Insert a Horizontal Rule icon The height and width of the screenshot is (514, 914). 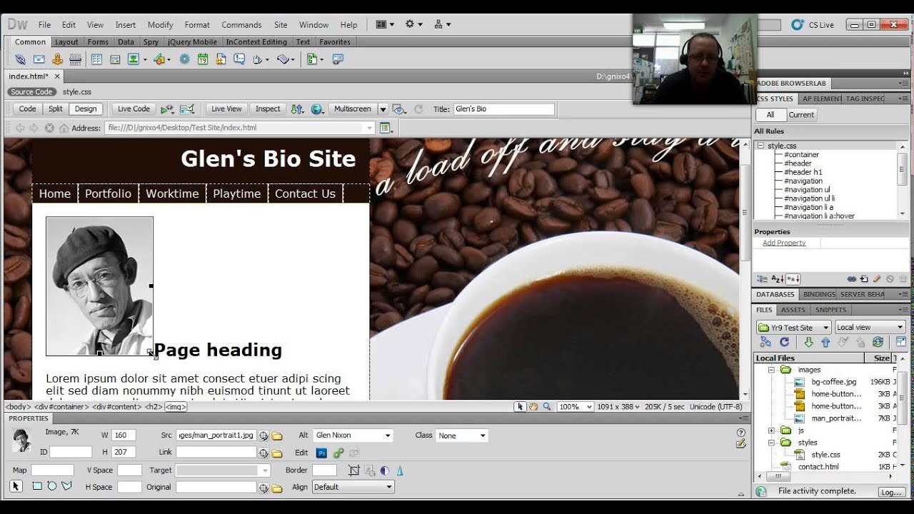(76, 59)
